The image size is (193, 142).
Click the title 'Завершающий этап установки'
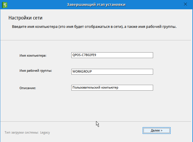[x=96, y=4]
